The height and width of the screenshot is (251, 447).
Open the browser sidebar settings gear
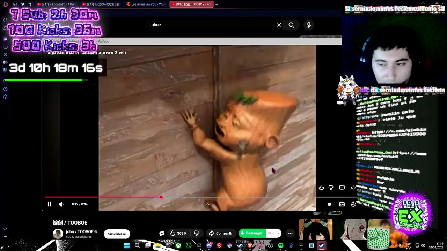5,97
